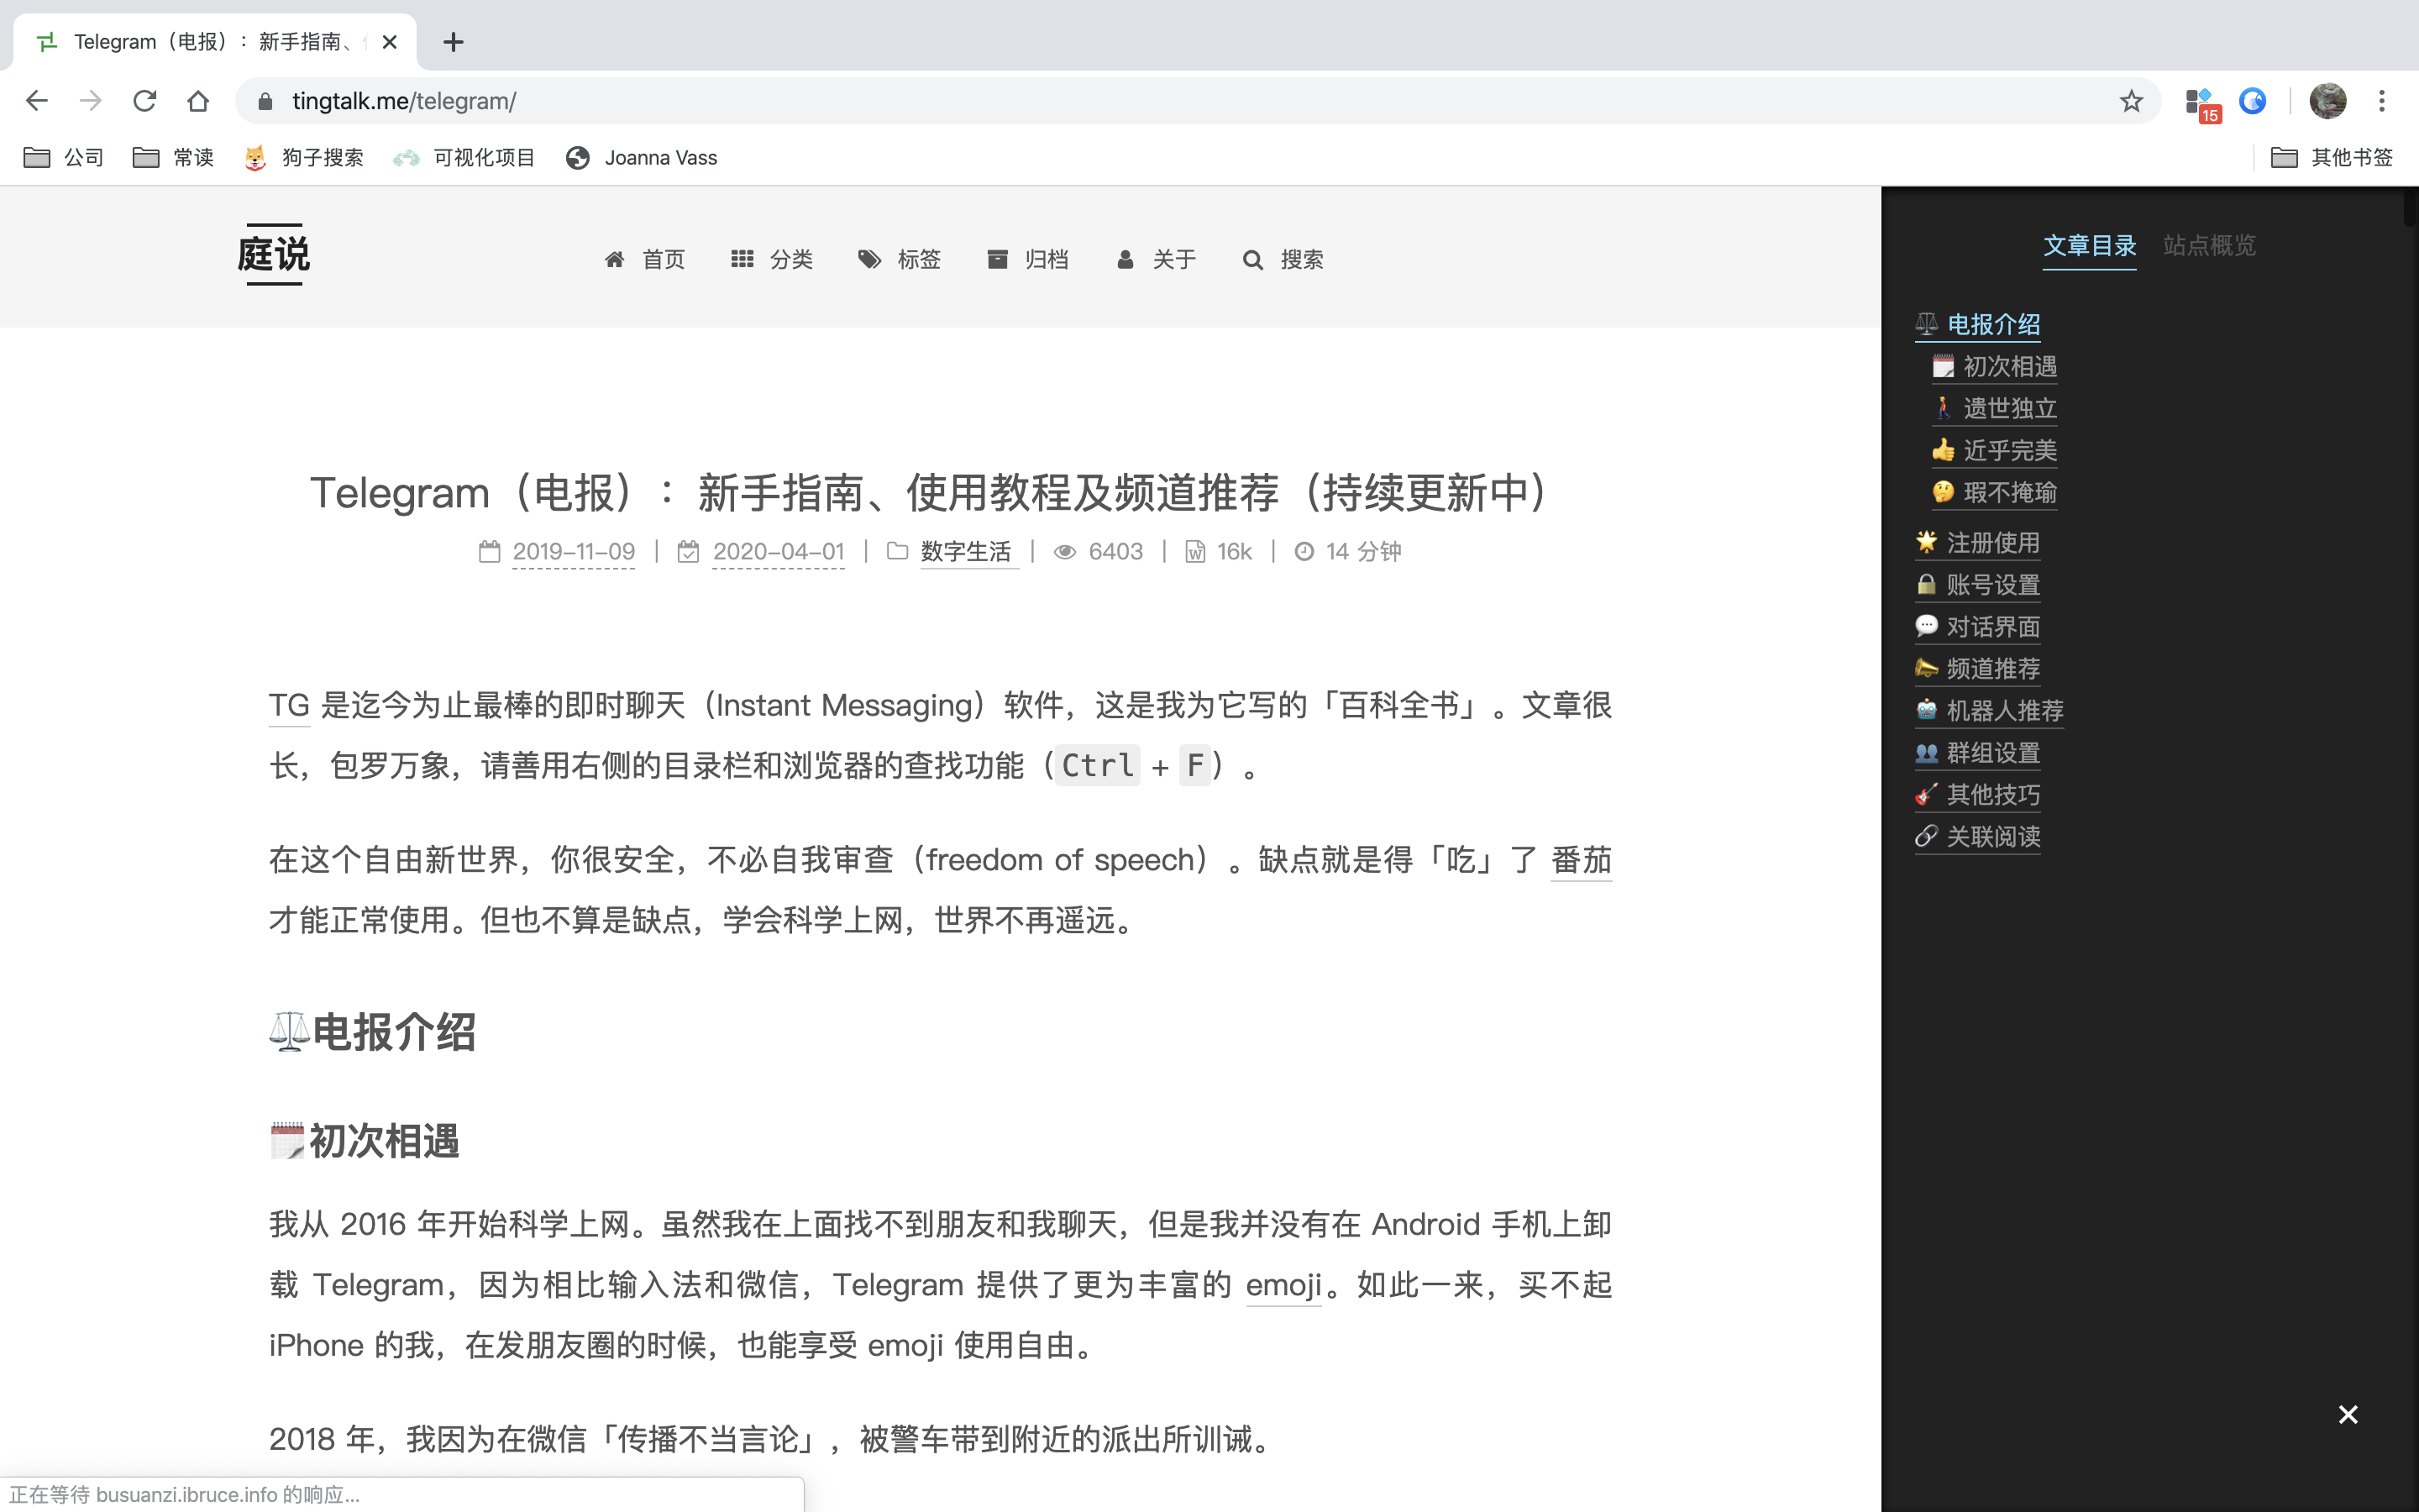This screenshot has width=2419, height=1512.
Task: Click the browser reload icon
Action: 145,101
